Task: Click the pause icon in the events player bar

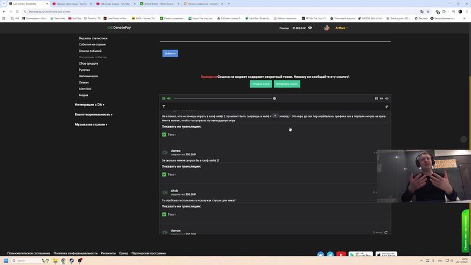Action: click(x=376, y=98)
